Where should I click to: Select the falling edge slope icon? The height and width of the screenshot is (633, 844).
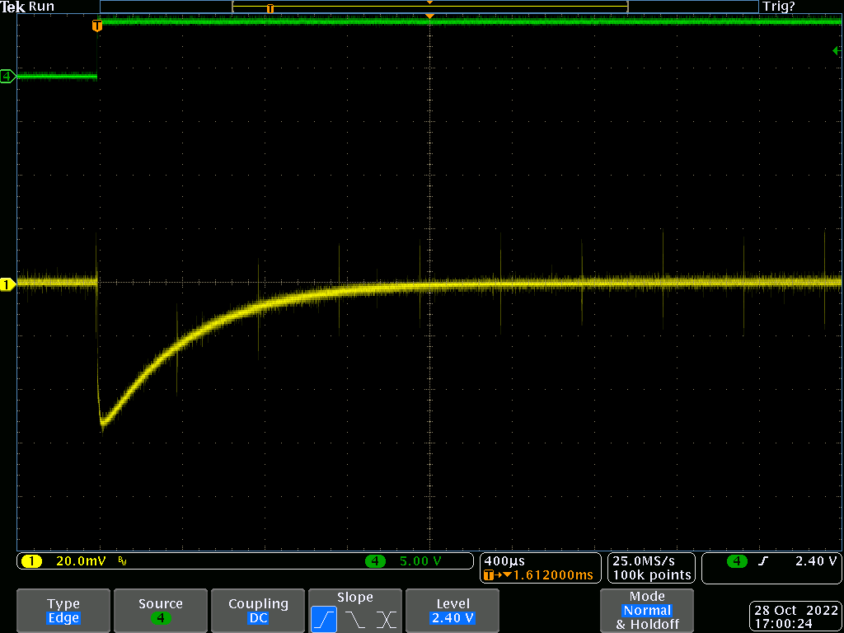coord(356,619)
